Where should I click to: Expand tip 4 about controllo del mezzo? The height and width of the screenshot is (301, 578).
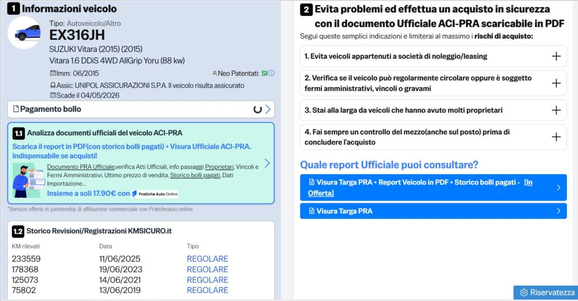(x=556, y=137)
